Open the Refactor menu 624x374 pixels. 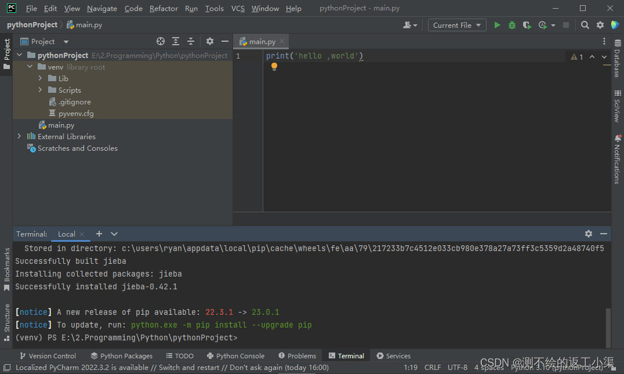[164, 8]
